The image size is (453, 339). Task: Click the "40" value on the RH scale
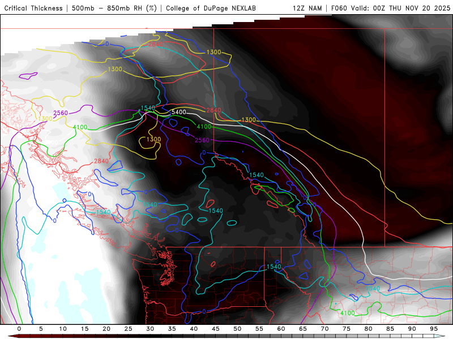coord(194,329)
